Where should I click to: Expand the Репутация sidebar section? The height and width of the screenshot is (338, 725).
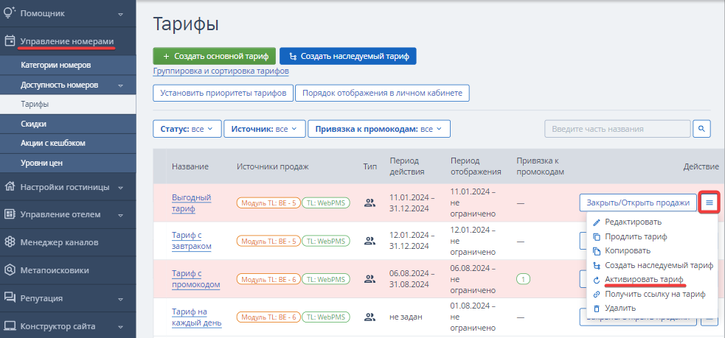[121, 299]
